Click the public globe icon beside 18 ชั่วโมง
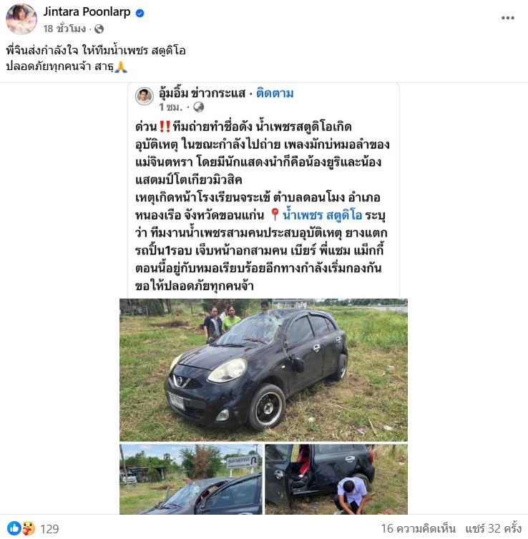The image size is (528, 539). [99, 29]
